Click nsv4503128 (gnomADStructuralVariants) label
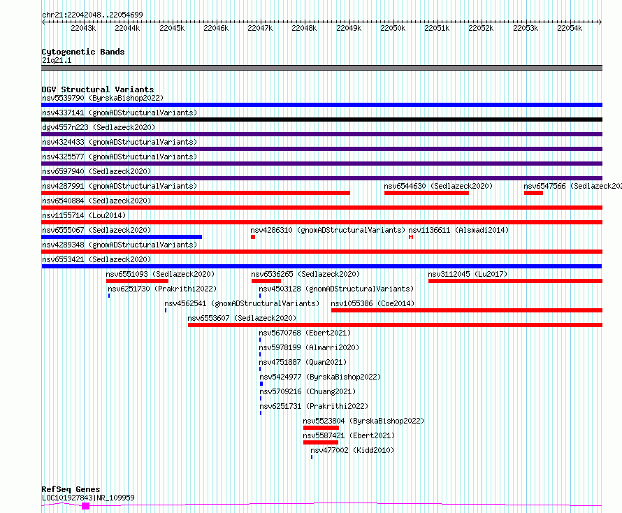 [x=336, y=289]
